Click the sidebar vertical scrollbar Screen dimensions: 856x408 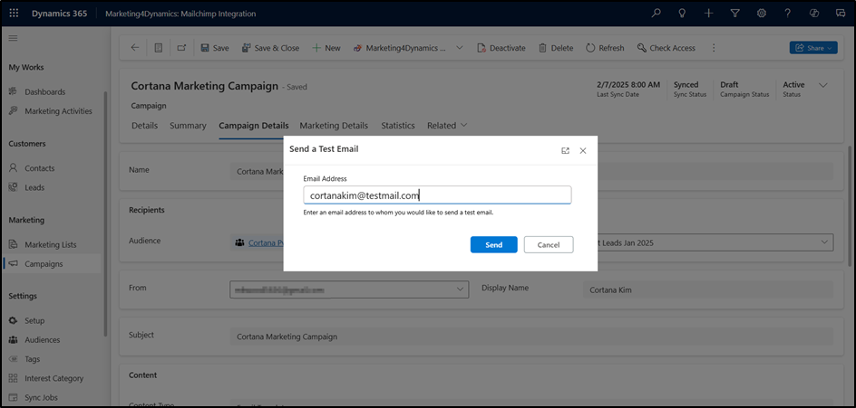click(x=105, y=214)
